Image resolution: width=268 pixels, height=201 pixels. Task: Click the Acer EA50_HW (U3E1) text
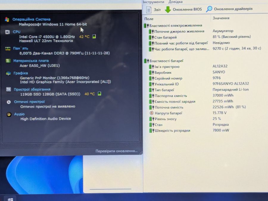tap(40, 66)
